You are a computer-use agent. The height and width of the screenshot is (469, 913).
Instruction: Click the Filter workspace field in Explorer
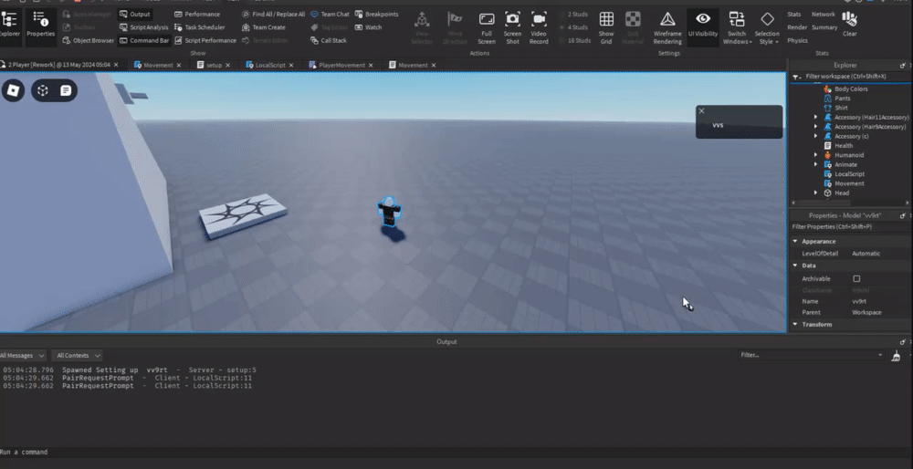853,77
